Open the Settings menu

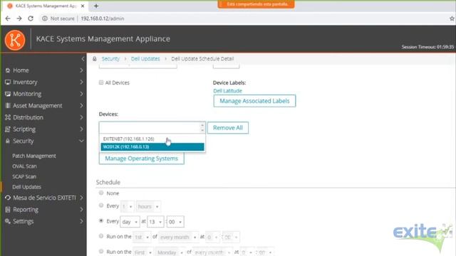[x=24, y=221]
